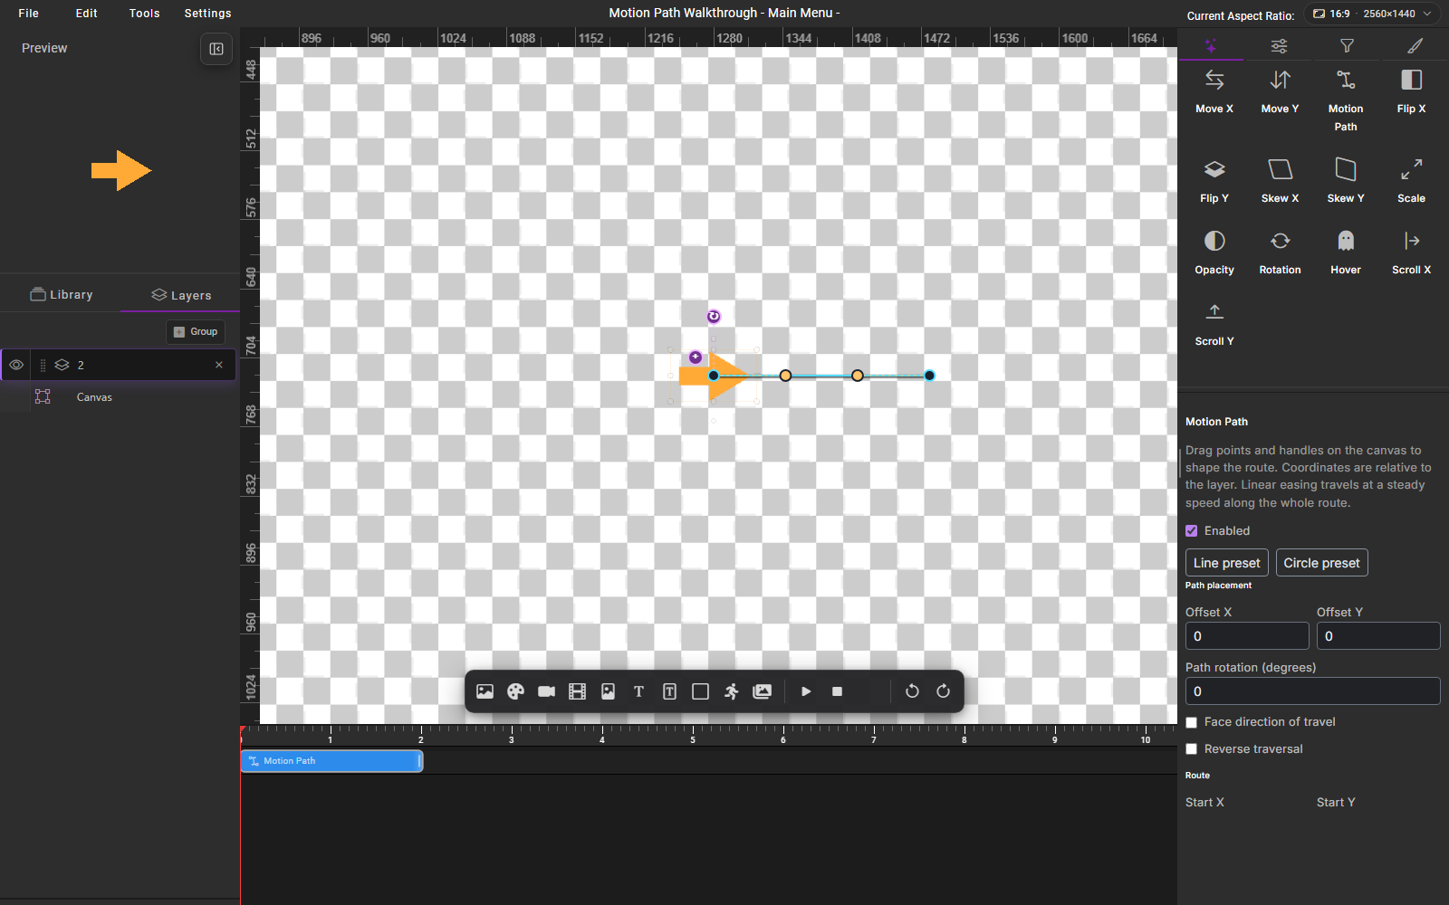This screenshot has height=905, width=1449.
Task: Add the Rotation animation
Action: (x=1280, y=252)
